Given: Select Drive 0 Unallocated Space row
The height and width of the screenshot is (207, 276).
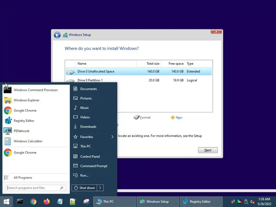Looking at the screenshot, I should [139, 71].
